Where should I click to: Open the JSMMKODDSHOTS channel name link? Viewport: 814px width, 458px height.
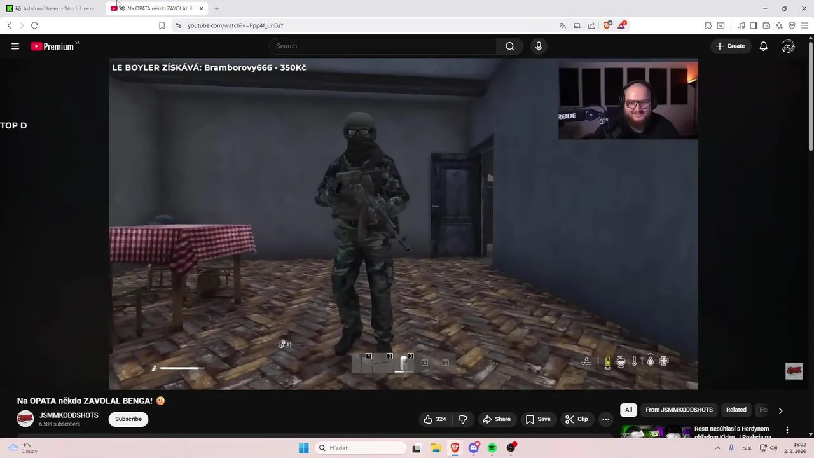[69, 415]
